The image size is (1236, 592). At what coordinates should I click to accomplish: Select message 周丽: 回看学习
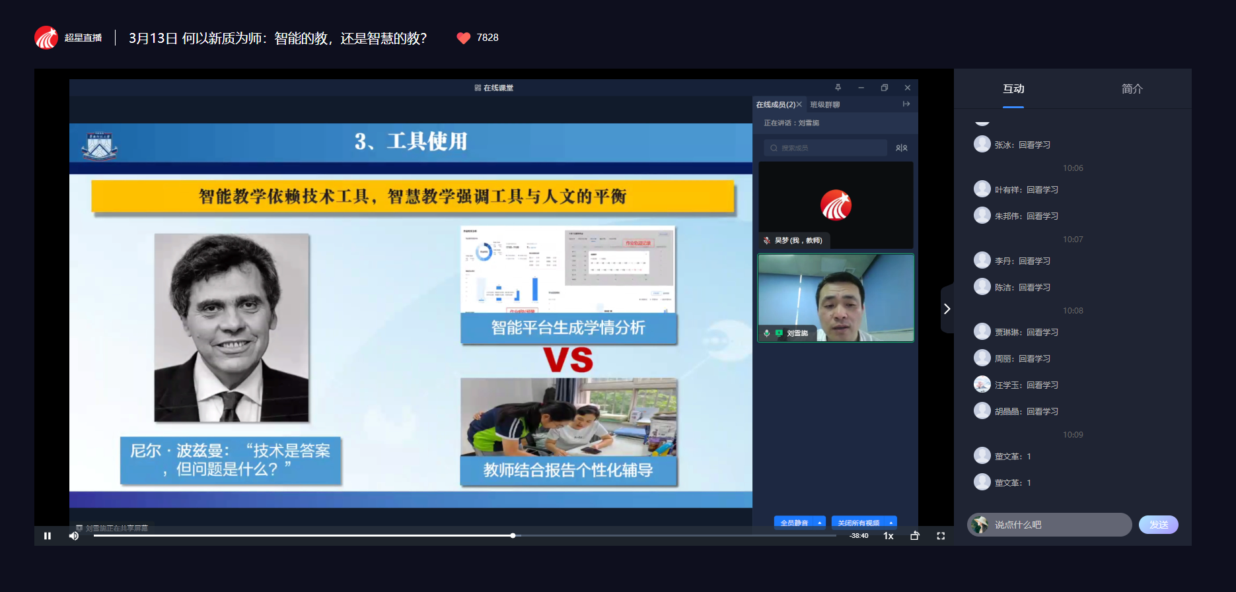[x=1023, y=359]
